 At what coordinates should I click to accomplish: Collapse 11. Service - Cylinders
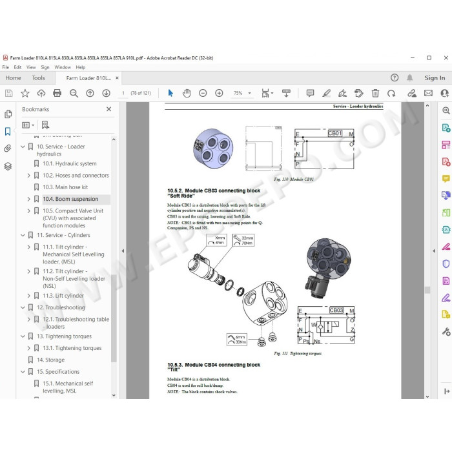coord(23,235)
